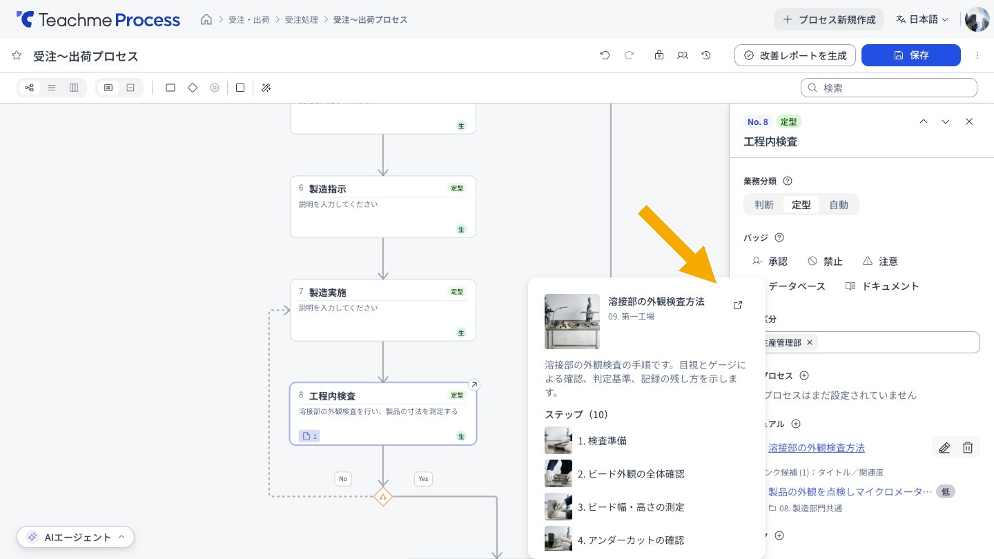Open the three-dot more options menu
Viewport: 994px width, 559px height.
[x=977, y=55]
